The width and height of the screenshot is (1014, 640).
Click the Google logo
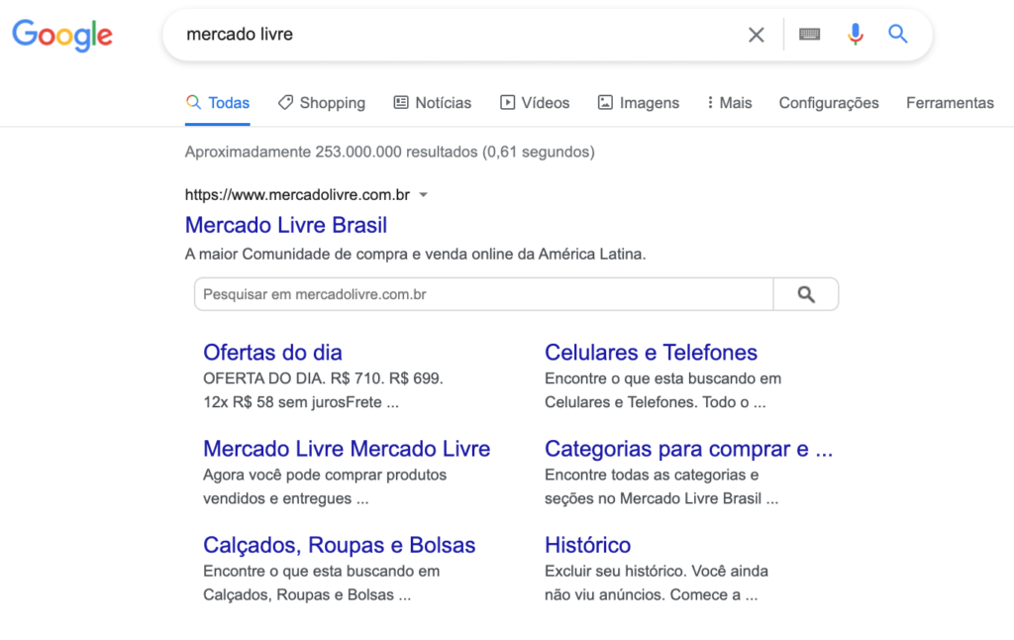click(62, 36)
